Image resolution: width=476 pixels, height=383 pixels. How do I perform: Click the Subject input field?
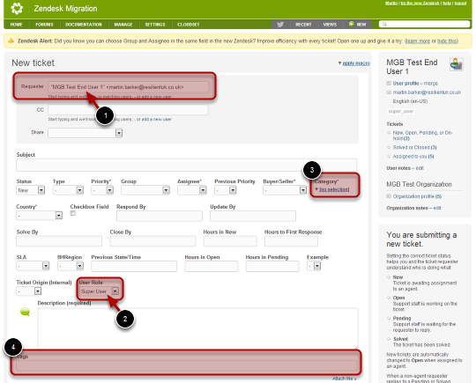pyautogui.click(x=186, y=166)
